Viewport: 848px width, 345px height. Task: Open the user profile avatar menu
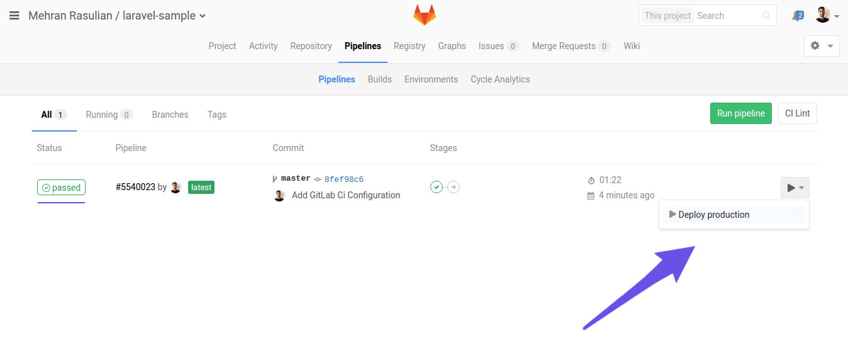(823, 15)
